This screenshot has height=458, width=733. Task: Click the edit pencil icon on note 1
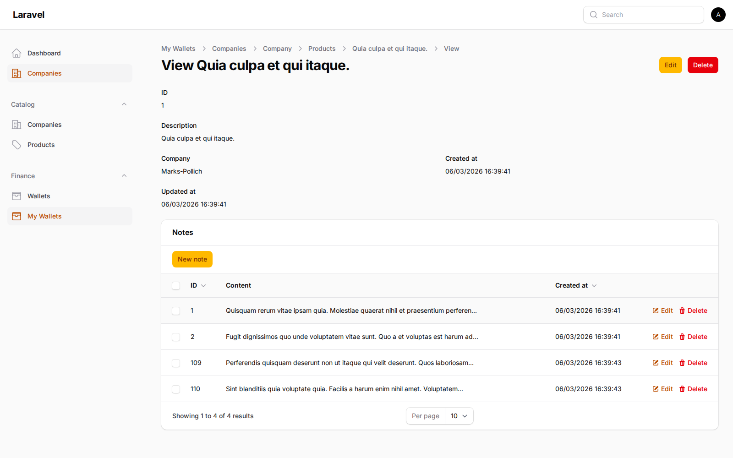tap(655, 311)
